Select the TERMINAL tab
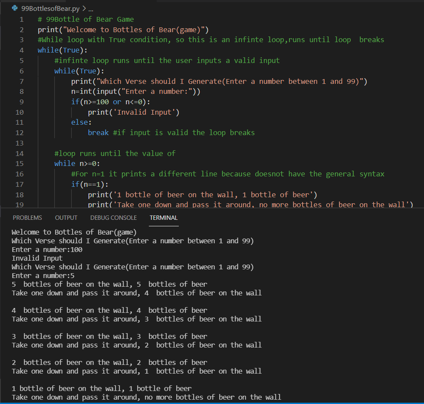The width and height of the screenshot is (424, 404). tap(163, 218)
